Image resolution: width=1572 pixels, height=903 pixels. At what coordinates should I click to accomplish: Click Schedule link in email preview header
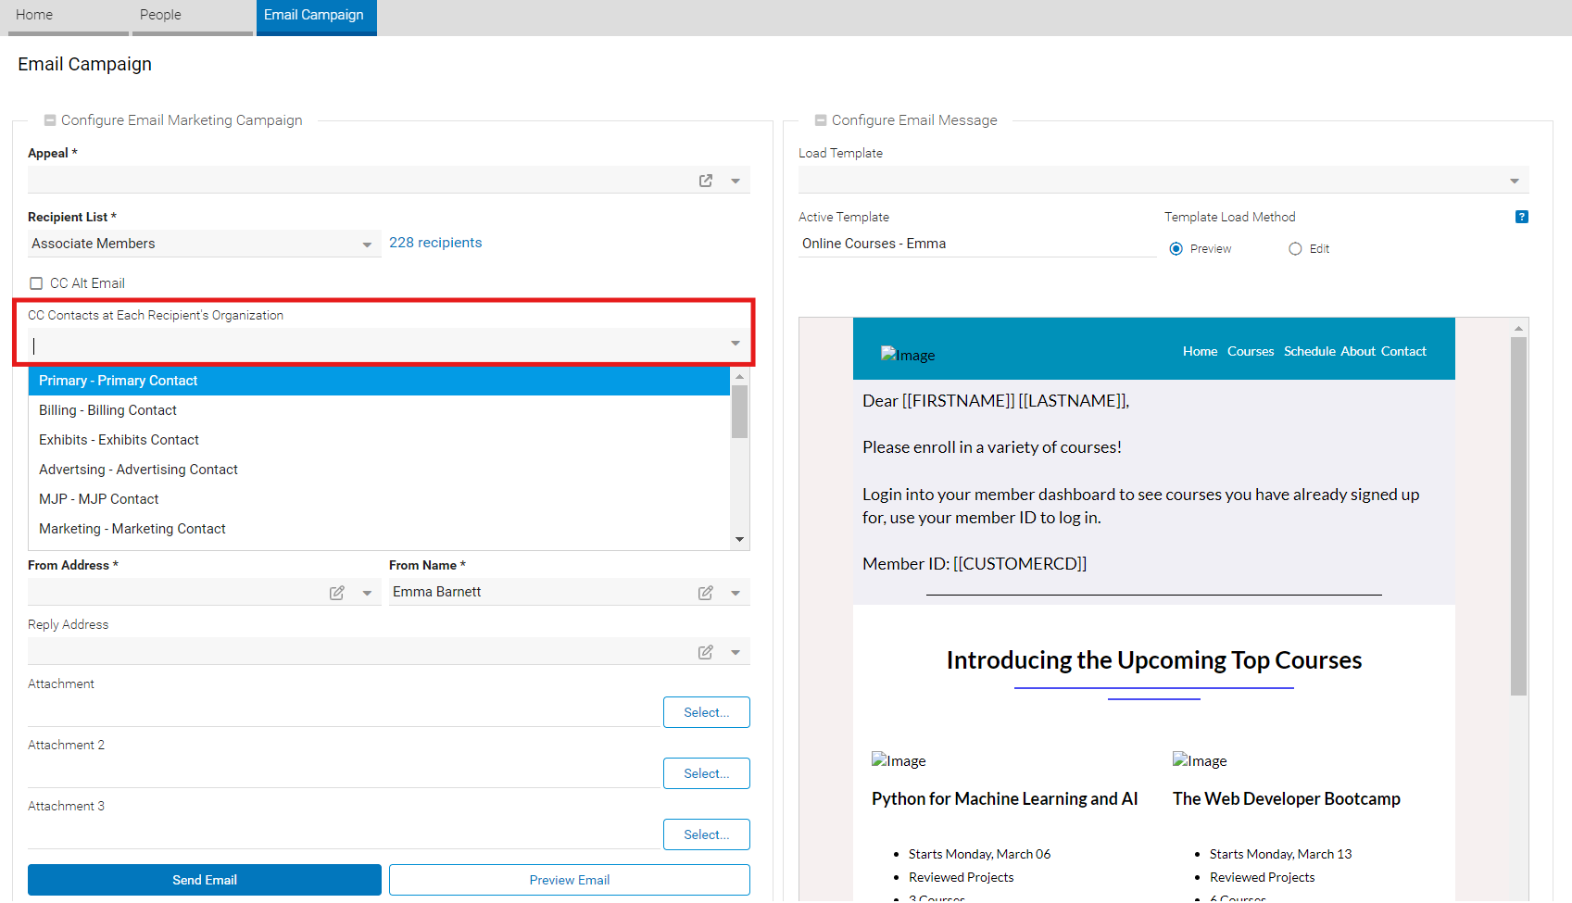(1310, 352)
